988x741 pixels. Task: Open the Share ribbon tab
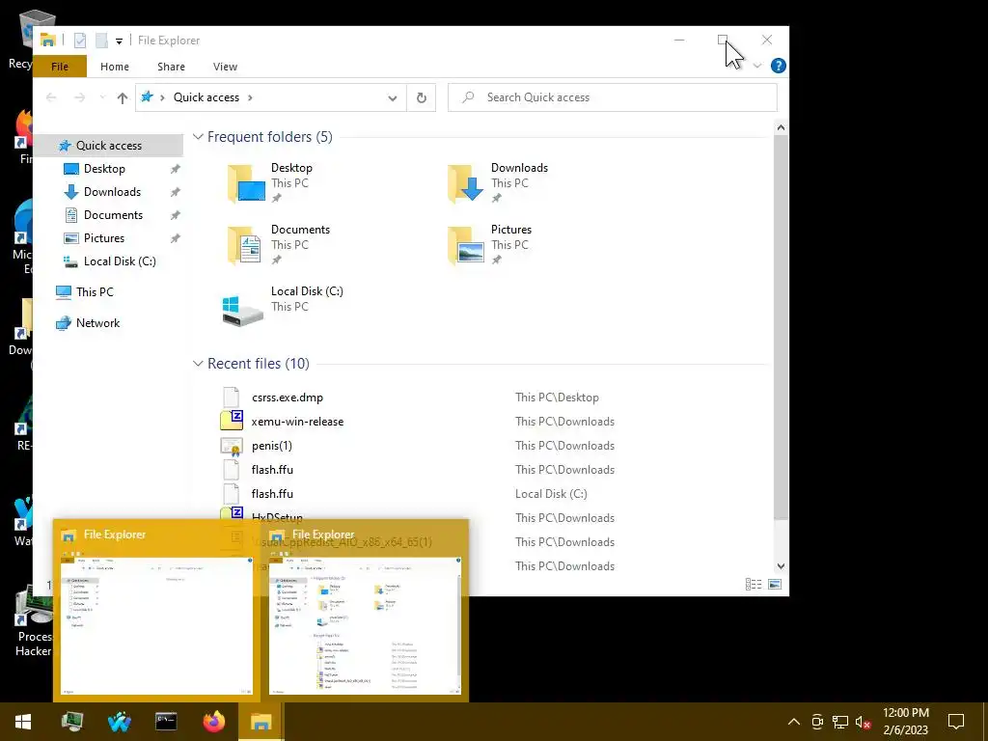coord(172,67)
